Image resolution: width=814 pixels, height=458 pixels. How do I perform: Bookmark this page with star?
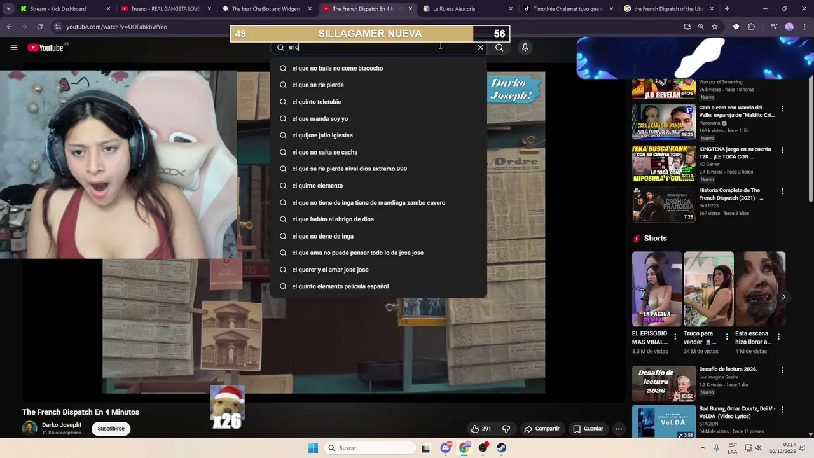pos(715,27)
